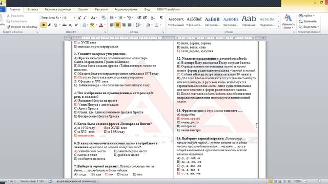Click the Replace (Заменить) button
Viewport: 328px width, 184px height.
tap(307, 21)
